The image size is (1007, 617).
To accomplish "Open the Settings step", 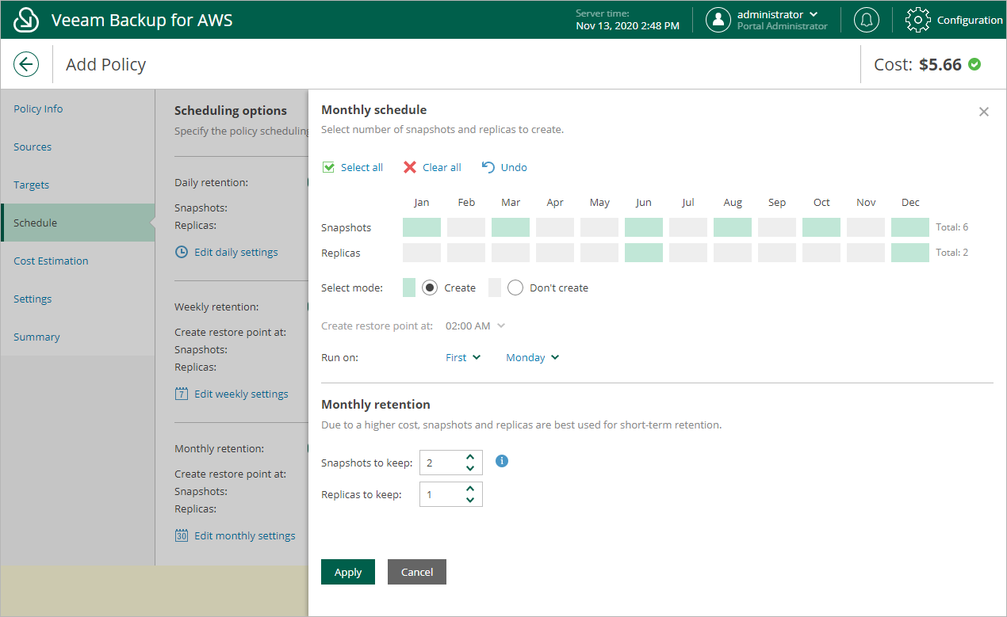I will pyautogui.click(x=78, y=299).
